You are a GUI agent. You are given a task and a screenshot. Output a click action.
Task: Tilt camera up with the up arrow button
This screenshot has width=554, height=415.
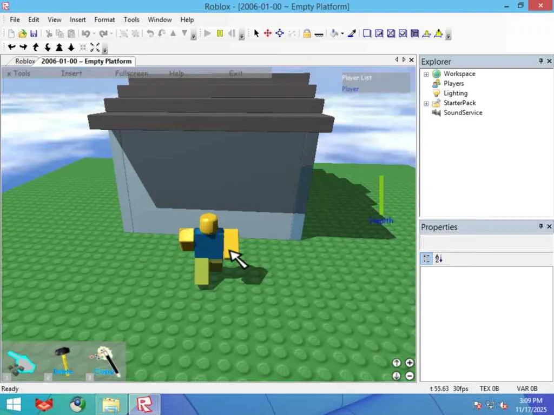397,363
